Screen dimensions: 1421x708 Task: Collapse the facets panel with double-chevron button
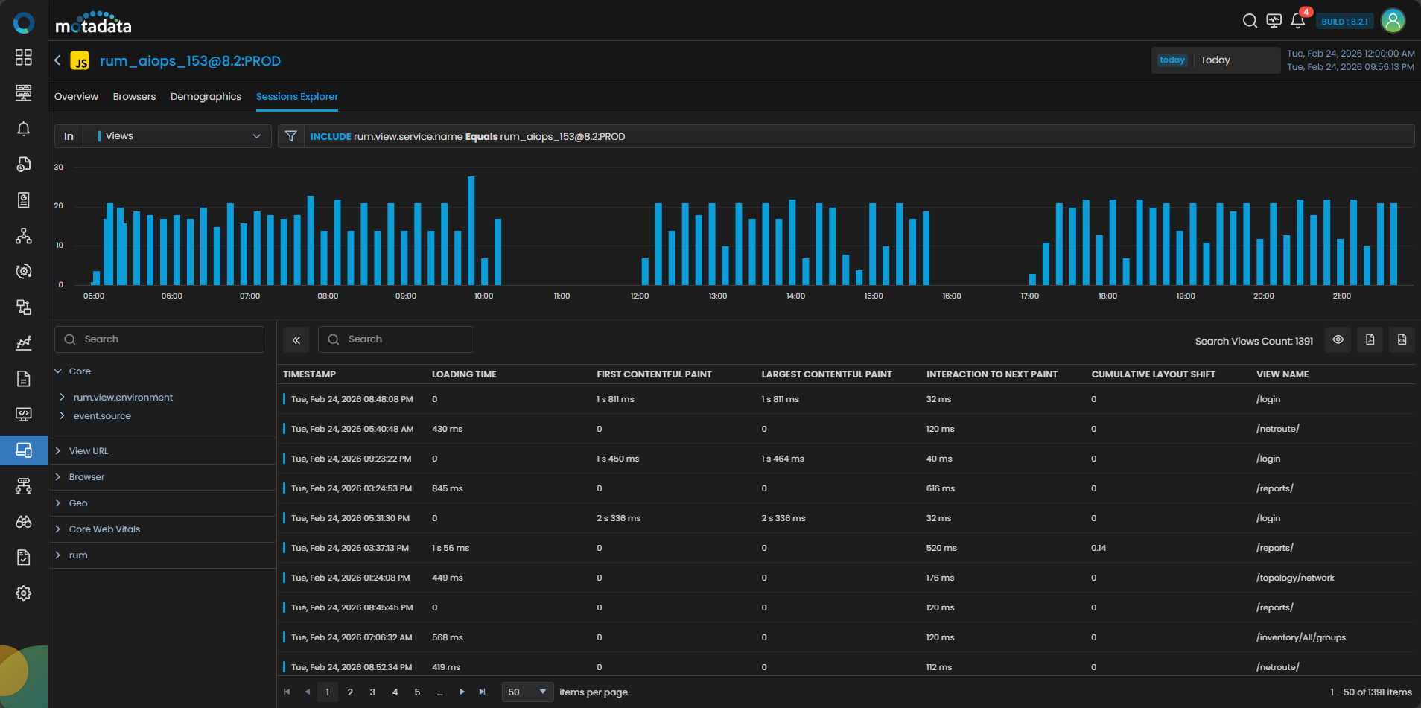click(296, 339)
